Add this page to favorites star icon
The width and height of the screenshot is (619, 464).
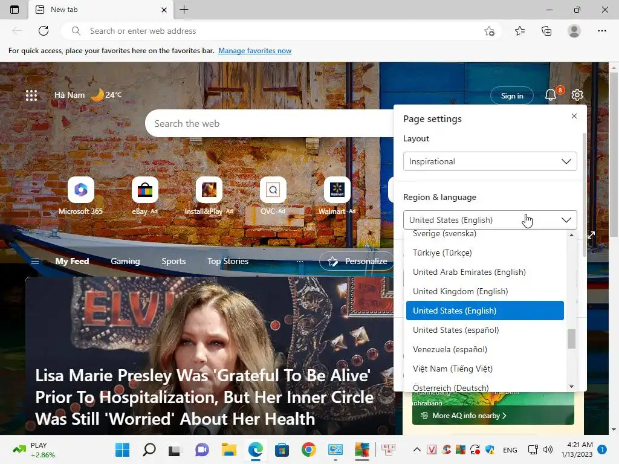pos(489,31)
